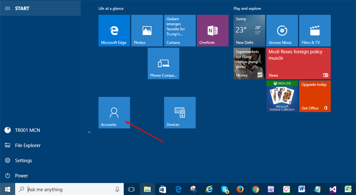Launch the Photos tile
This screenshot has height=195, width=356.
click(147, 31)
